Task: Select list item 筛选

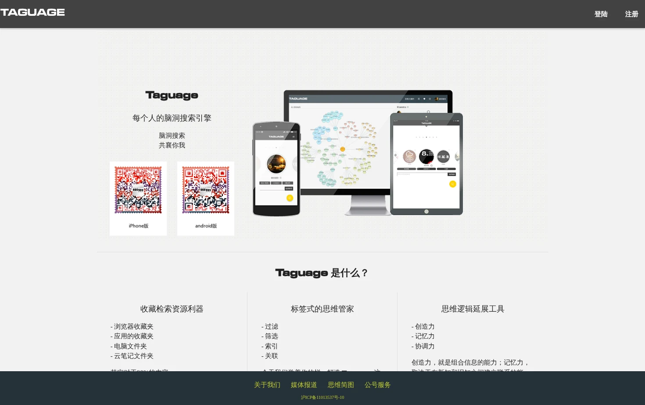Action: pyautogui.click(x=270, y=336)
